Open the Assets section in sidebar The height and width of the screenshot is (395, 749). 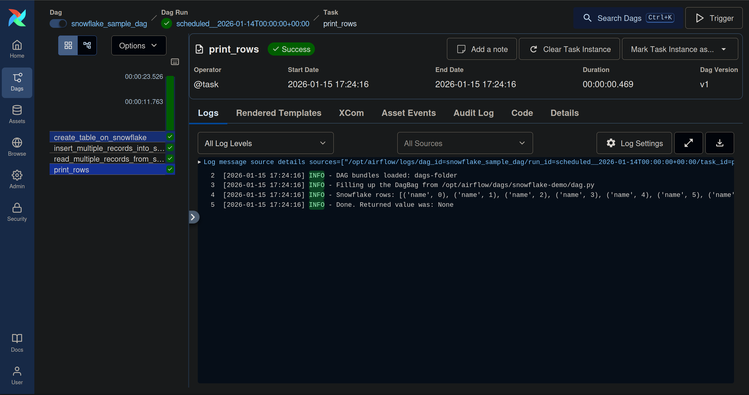pyautogui.click(x=17, y=115)
